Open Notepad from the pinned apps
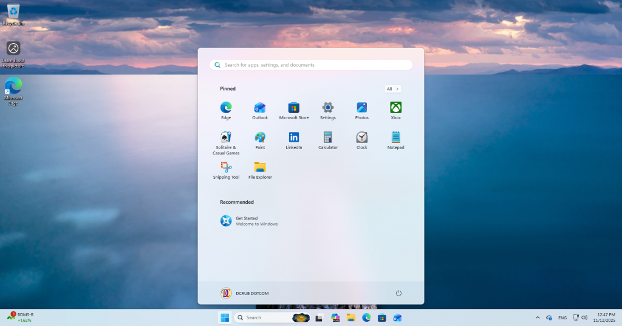The image size is (622, 326). coord(395,140)
